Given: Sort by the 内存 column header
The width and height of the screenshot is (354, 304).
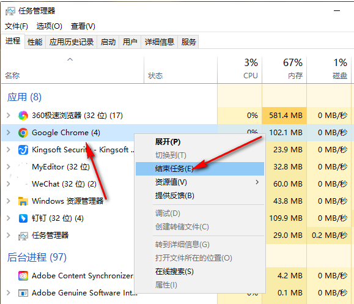Looking at the screenshot, I should point(284,70).
